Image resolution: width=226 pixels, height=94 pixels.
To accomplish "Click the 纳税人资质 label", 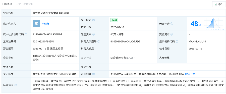I will point(87,49).
